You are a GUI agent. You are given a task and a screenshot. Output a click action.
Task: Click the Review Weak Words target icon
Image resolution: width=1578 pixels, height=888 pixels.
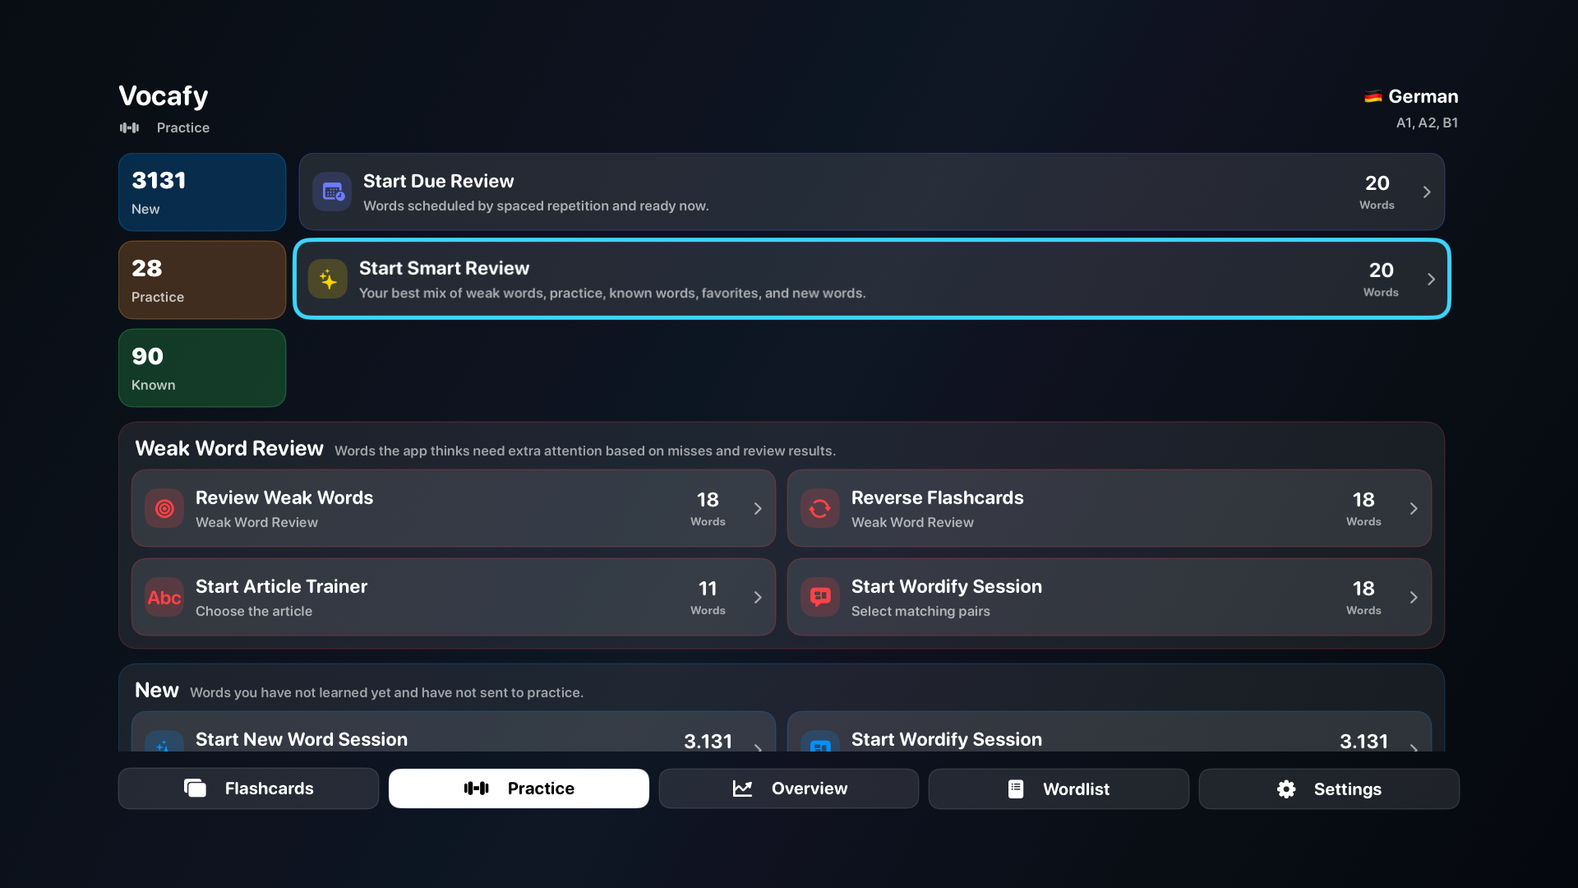pyautogui.click(x=164, y=509)
